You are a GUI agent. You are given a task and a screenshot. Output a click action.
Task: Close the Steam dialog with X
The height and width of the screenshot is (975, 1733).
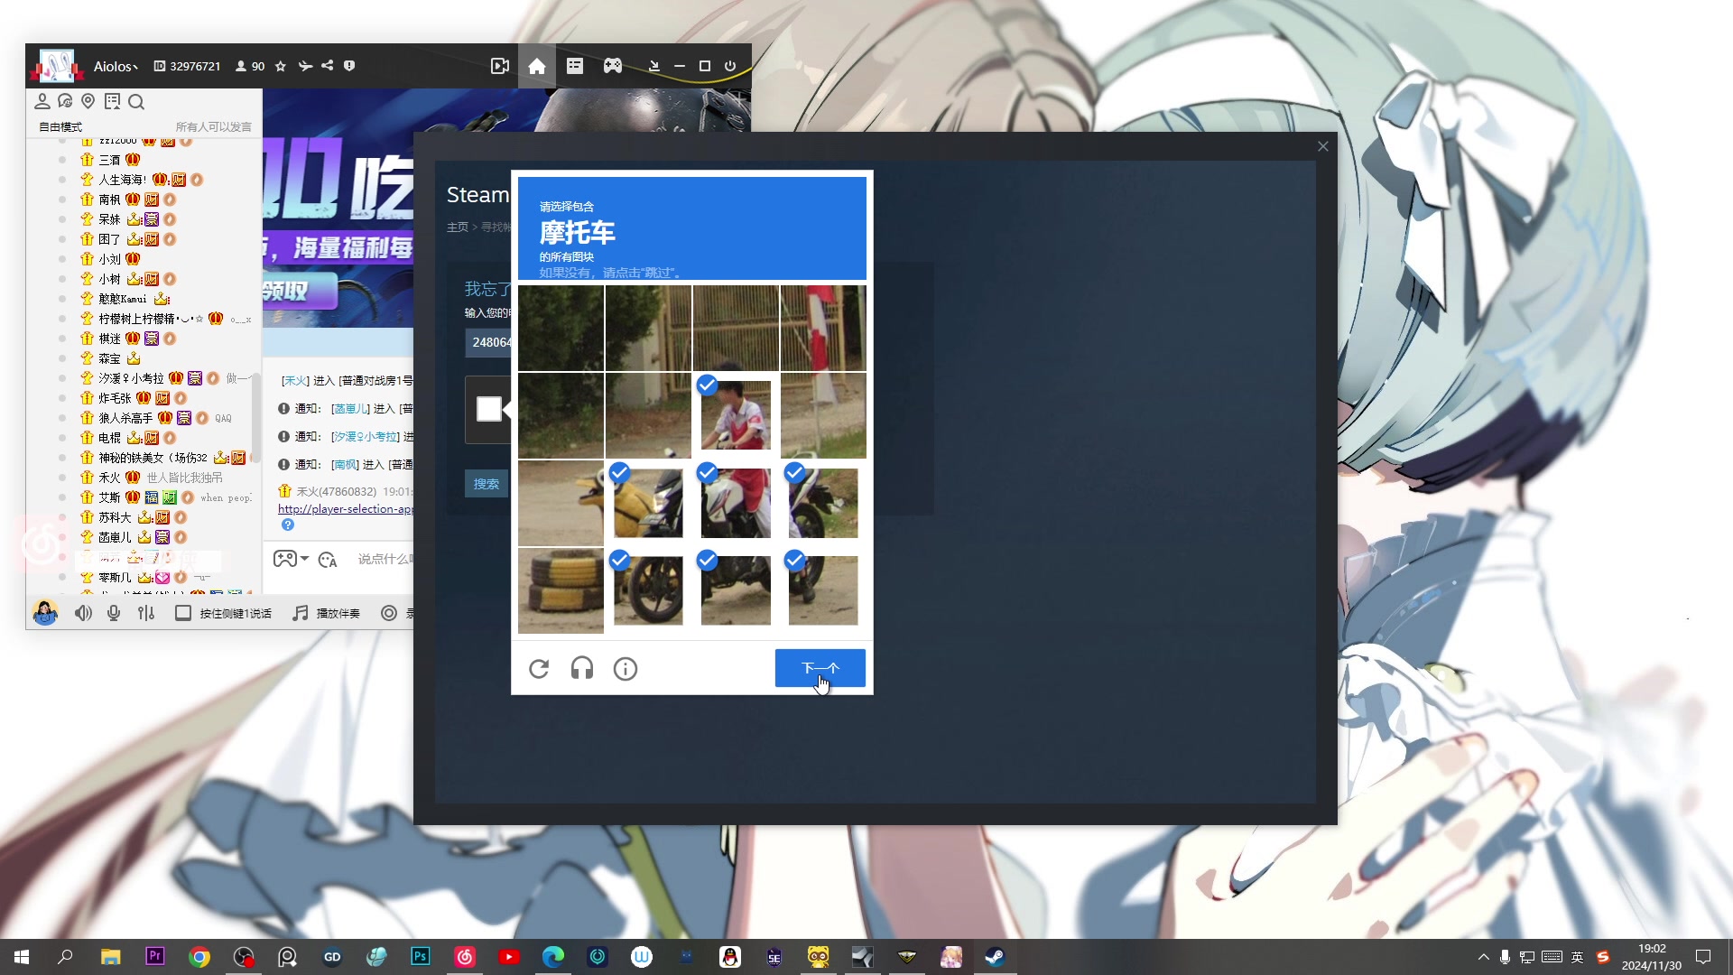click(x=1323, y=146)
